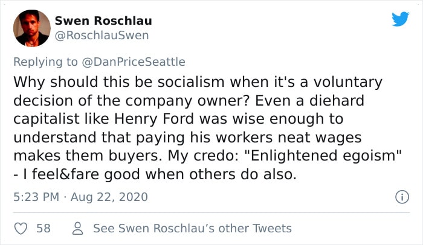This screenshot has width=423, height=245.
Task: Open the @RoschlauSwen handle link
Action: (102, 36)
